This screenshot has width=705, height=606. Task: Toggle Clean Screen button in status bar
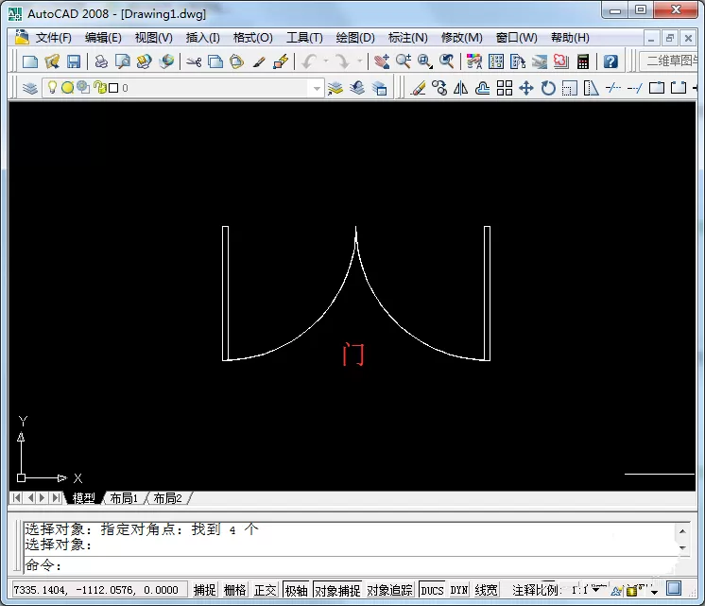pos(674,588)
